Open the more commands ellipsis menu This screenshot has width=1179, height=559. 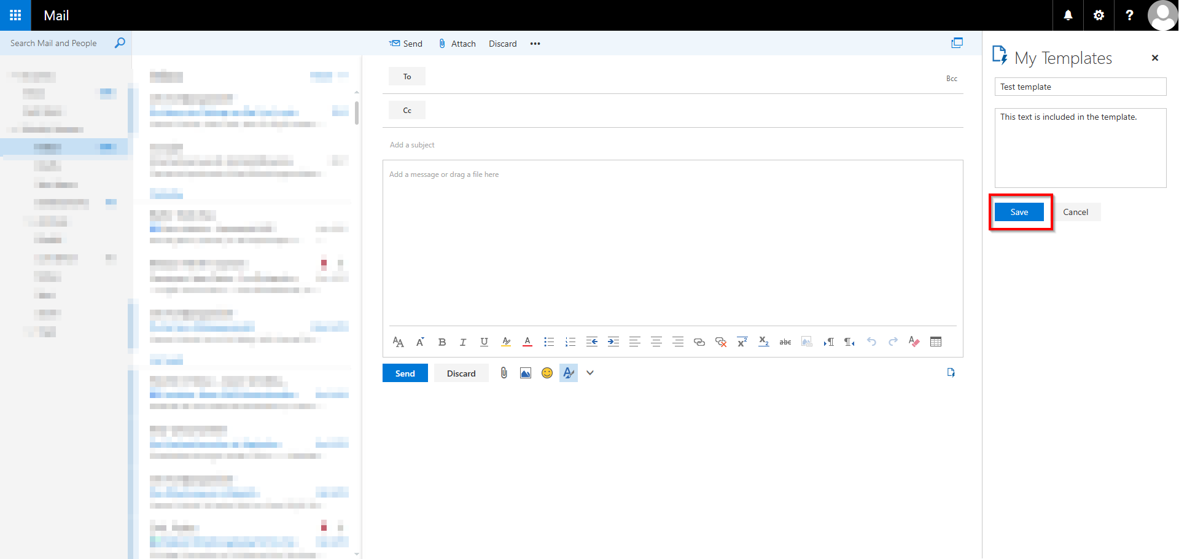535,43
